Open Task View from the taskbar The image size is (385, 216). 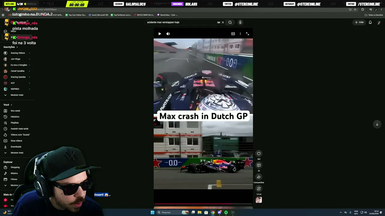[x=193, y=212]
